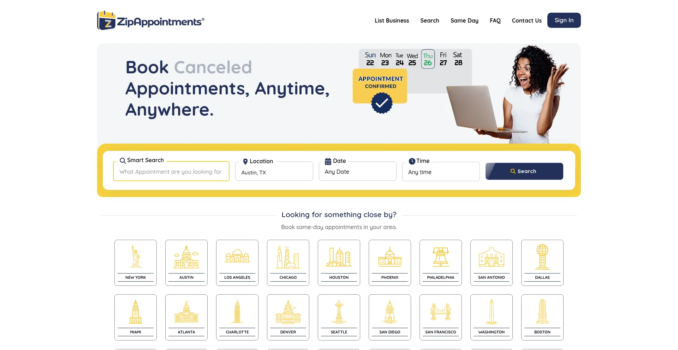678x350 pixels.
Task: Click the ZipAppointments logo
Action: (151, 20)
